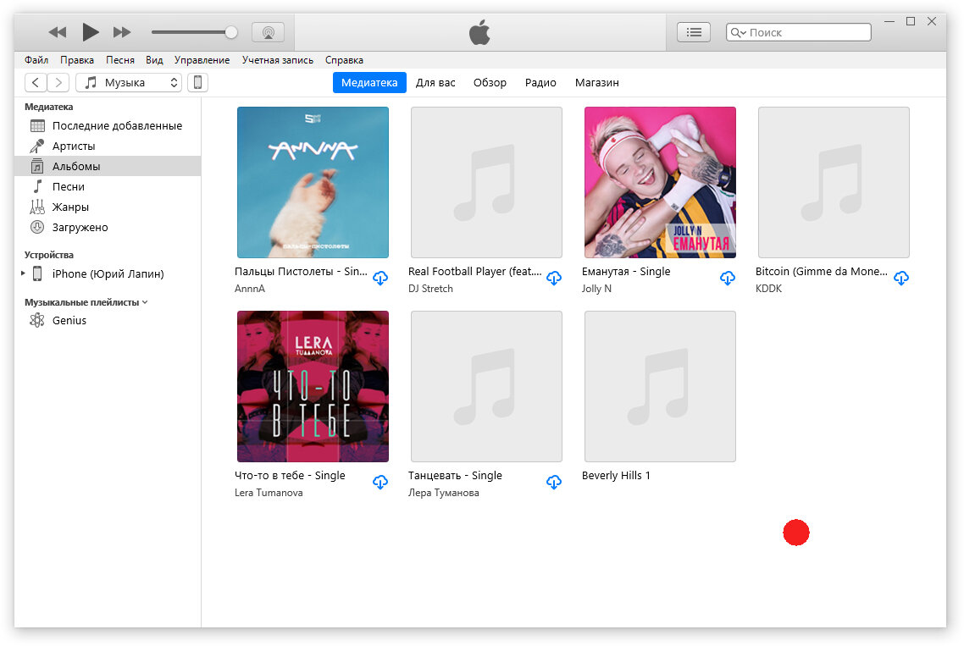Select Песни in the sidebar

tap(108, 186)
